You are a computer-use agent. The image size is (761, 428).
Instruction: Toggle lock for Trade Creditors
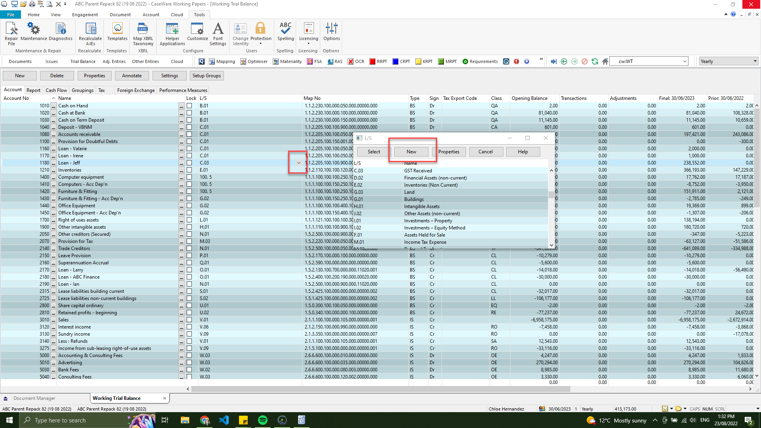(189, 248)
